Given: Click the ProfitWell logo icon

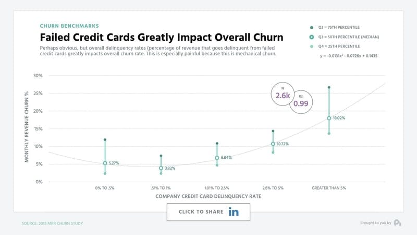Looking at the screenshot, I should pos(398,223).
